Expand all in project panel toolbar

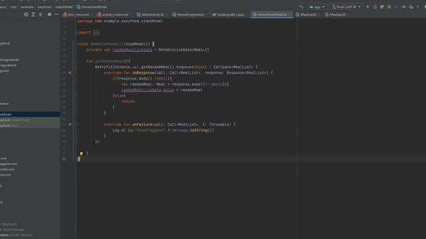33,15
